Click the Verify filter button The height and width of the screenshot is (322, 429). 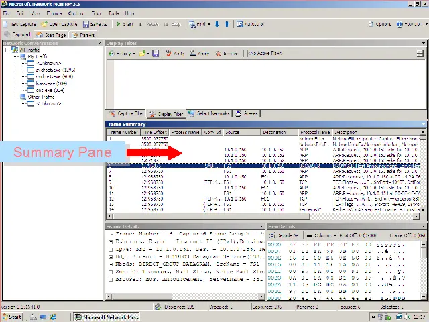pos(176,54)
